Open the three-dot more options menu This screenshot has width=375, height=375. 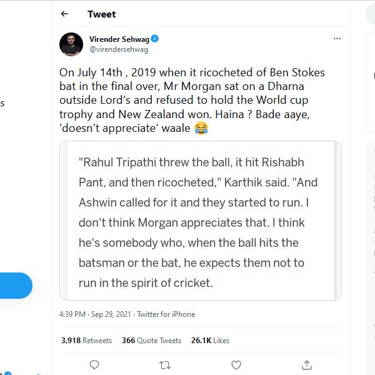tap(337, 39)
